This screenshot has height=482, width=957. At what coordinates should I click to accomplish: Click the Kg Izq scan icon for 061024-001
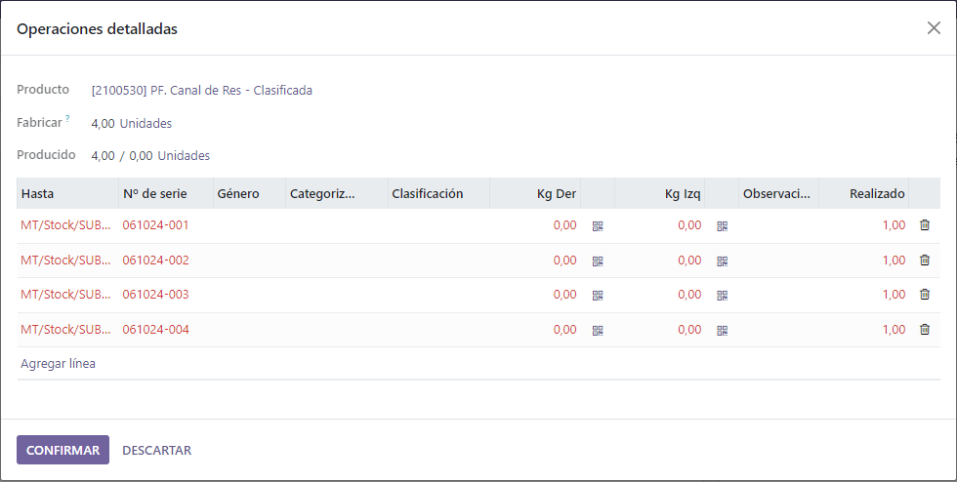722,226
